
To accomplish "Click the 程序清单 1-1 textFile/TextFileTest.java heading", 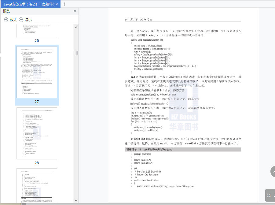I will coord(183,150).
